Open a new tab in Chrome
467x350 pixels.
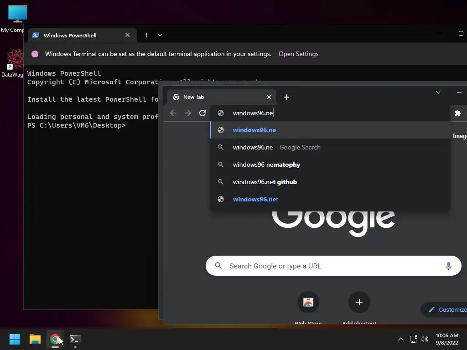[x=286, y=97]
